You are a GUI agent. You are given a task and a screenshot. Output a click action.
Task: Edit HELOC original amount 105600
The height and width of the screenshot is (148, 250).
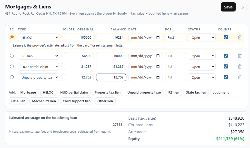[x=79, y=38]
